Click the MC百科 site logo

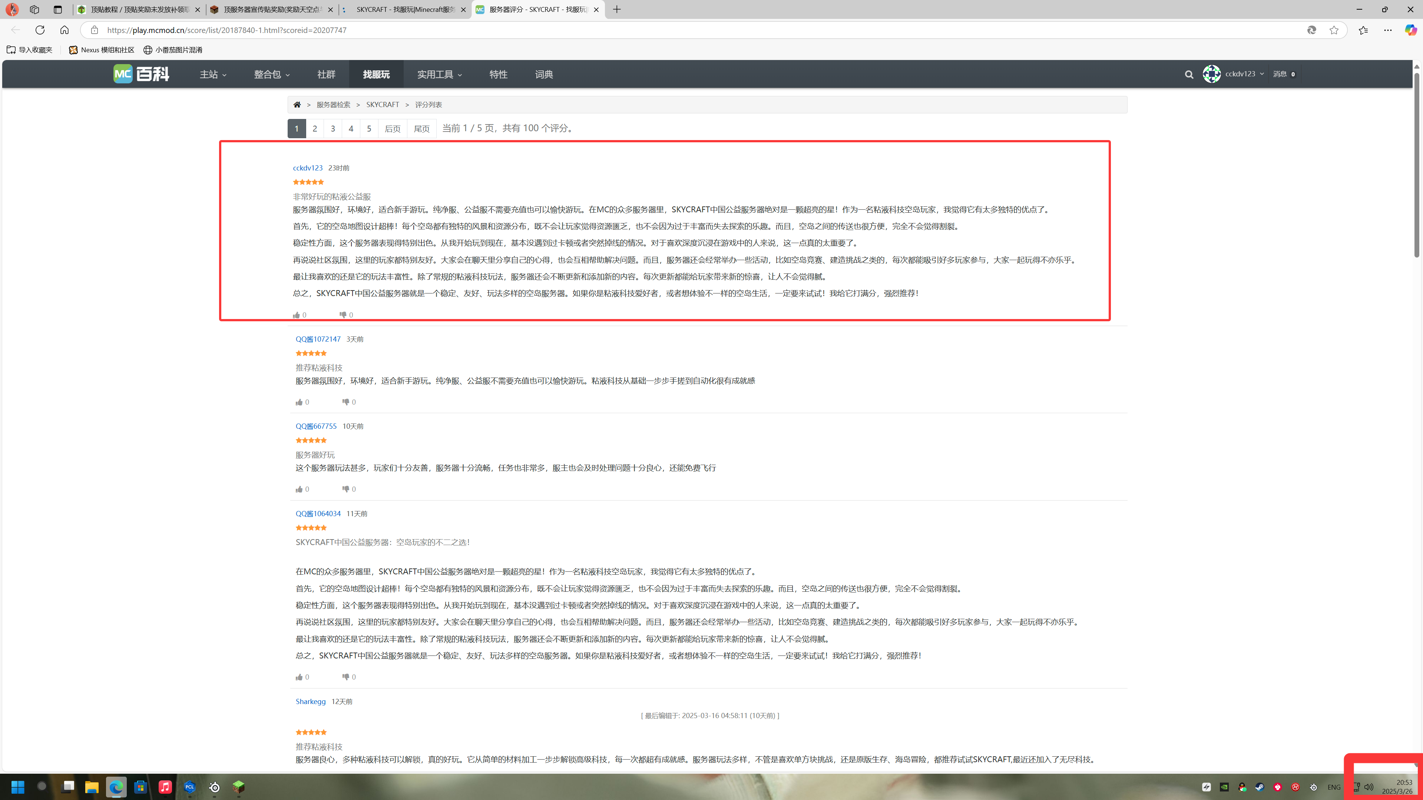(142, 74)
